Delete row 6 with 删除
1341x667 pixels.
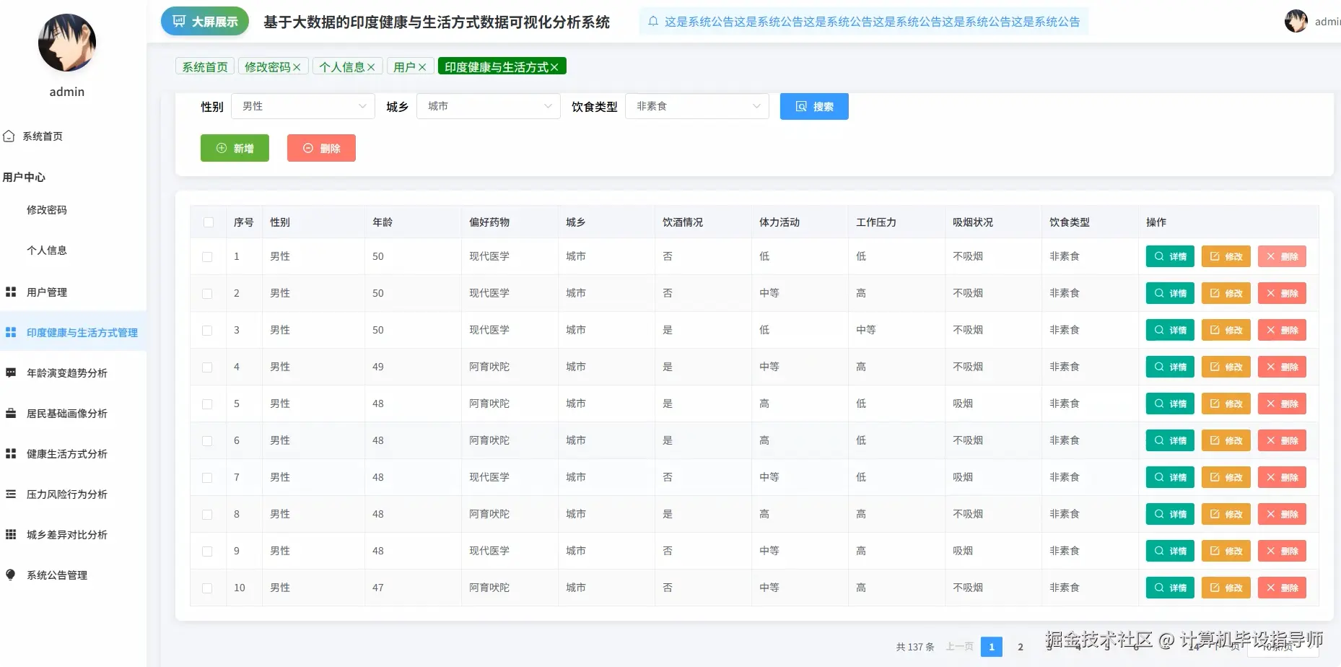click(x=1282, y=440)
